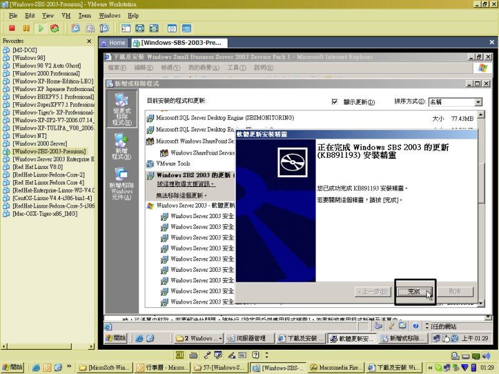Click the Suspend (pause) toolbar icon
The width and height of the screenshot is (499, 374).
(26, 28)
